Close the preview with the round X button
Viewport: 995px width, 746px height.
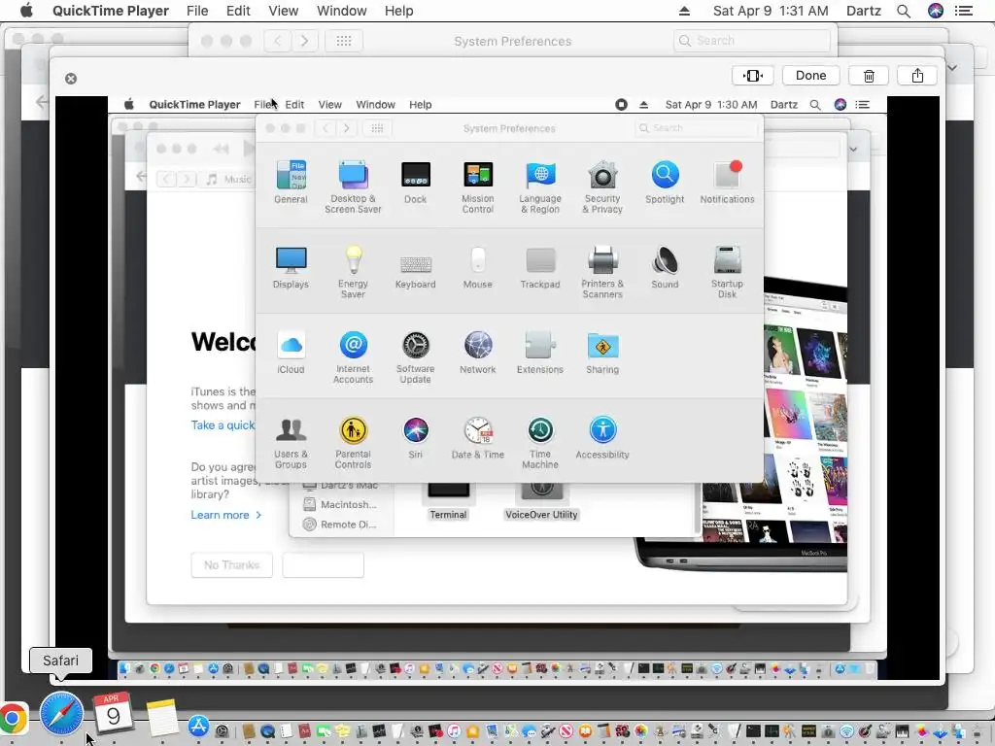point(71,79)
